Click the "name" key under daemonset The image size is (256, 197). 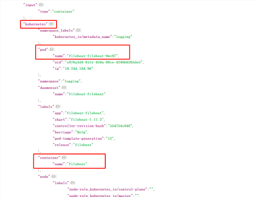coord(59,94)
